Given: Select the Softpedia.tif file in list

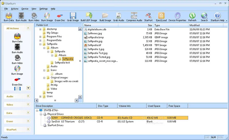Looking at the screenshot, I should click(94, 45).
